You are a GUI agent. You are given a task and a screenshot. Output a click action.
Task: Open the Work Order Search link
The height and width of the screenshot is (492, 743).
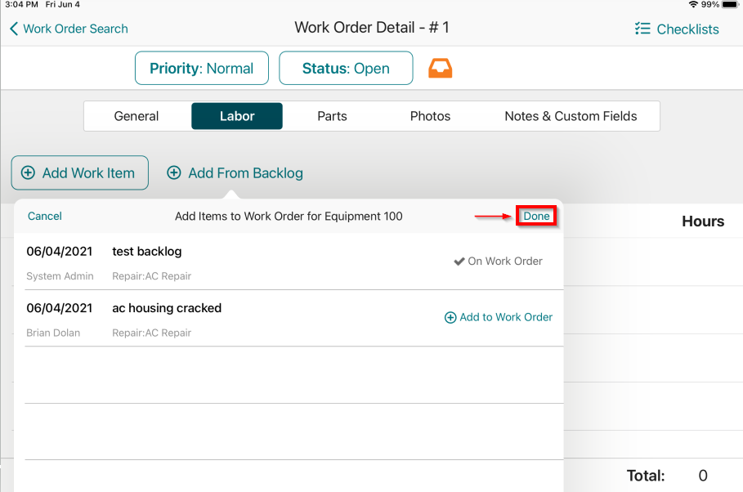point(74,29)
